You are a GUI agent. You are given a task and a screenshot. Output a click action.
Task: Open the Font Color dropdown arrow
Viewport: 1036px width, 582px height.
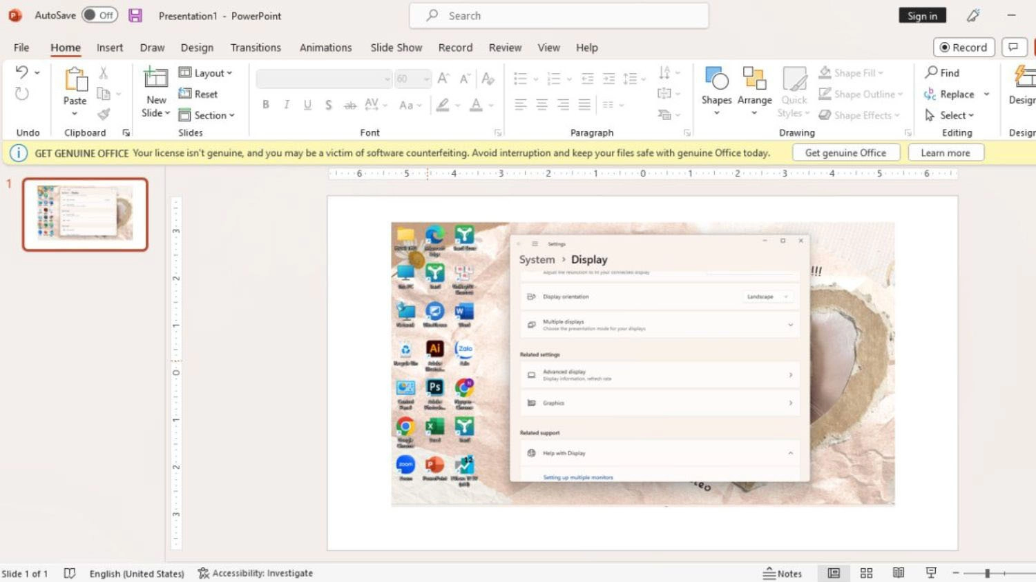pyautogui.click(x=491, y=105)
